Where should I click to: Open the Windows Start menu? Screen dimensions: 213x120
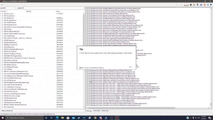pyautogui.click(x=3, y=118)
